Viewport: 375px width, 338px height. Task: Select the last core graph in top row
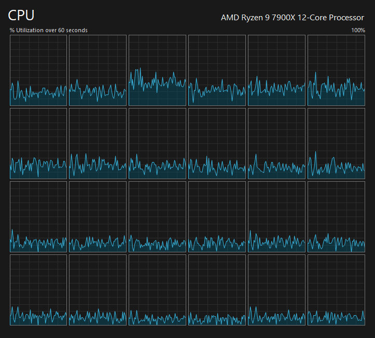coord(336,70)
